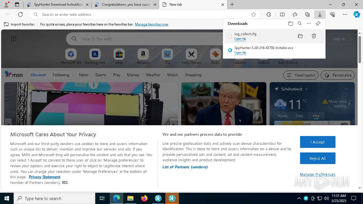Image resolution: width=363 pixels, height=204 pixels.
Task: Expand the Schönebeck location dropdown
Action: point(306,89)
